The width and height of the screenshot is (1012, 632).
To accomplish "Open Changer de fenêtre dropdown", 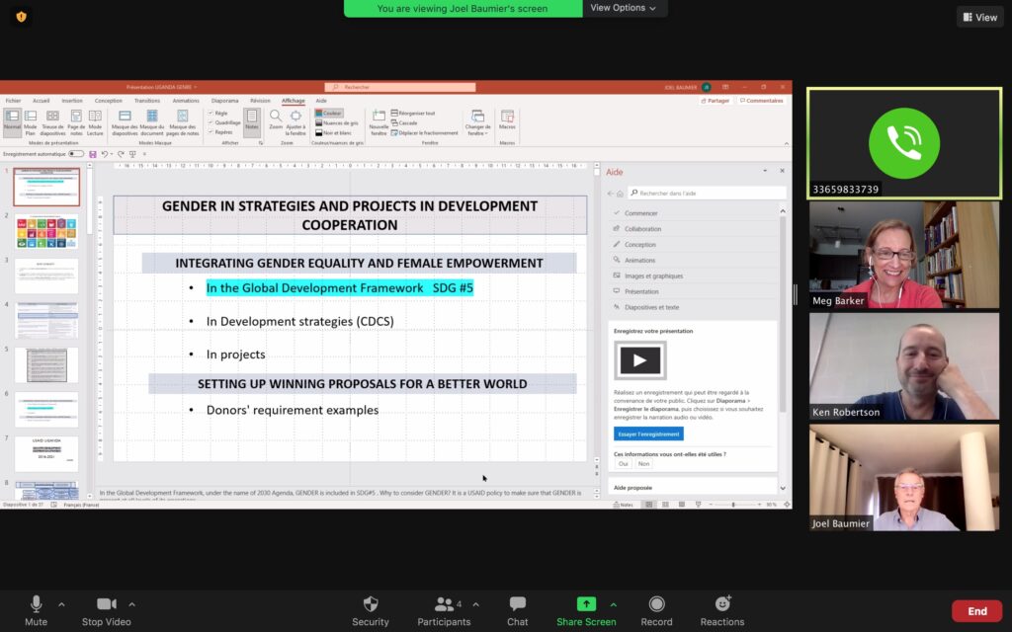I will pyautogui.click(x=477, y=122).
